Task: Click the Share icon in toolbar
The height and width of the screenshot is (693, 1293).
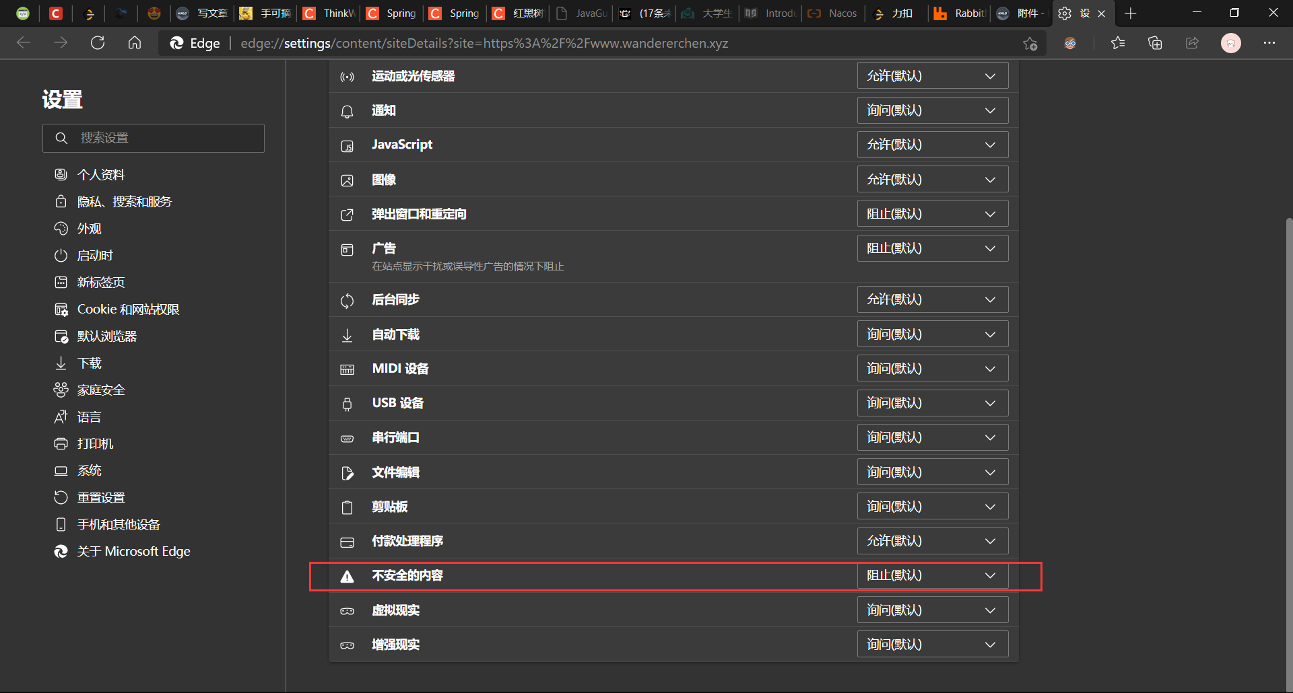Action: 1192,43
